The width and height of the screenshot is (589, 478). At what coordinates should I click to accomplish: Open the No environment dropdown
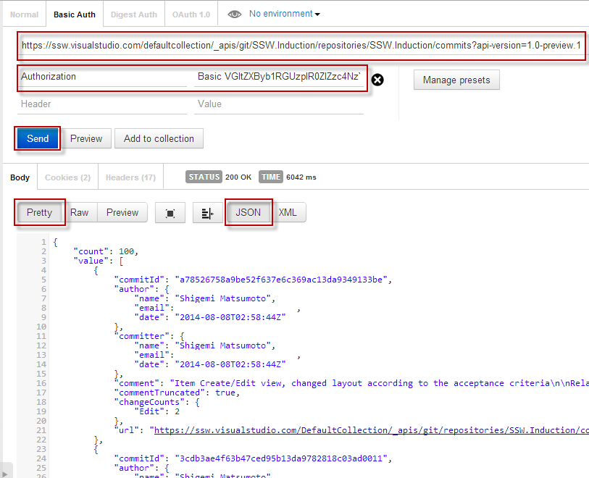pyautogui.click(x=284, y=14)
